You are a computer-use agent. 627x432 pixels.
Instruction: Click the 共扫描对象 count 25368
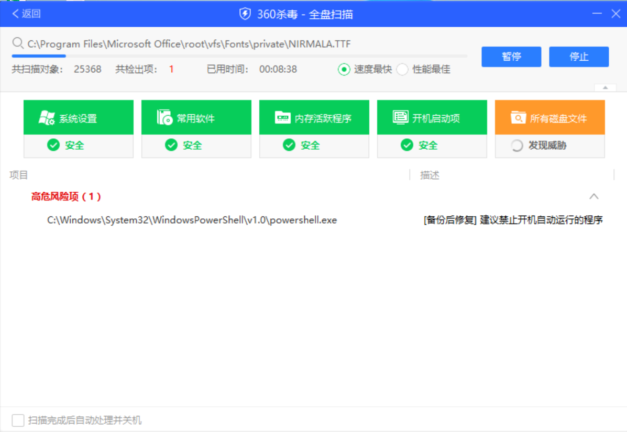point(87,69)
